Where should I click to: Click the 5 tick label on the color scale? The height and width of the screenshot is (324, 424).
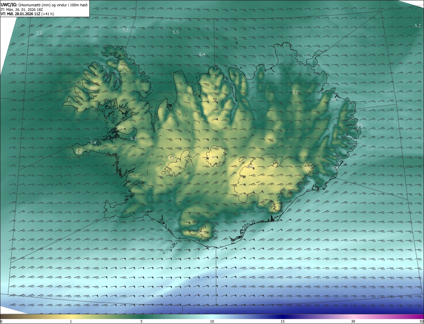coord(141,321)
